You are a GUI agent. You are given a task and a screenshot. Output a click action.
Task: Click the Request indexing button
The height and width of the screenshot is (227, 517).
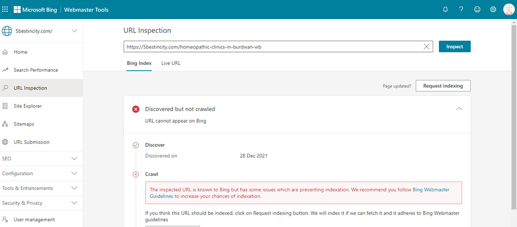pos(443,86)
